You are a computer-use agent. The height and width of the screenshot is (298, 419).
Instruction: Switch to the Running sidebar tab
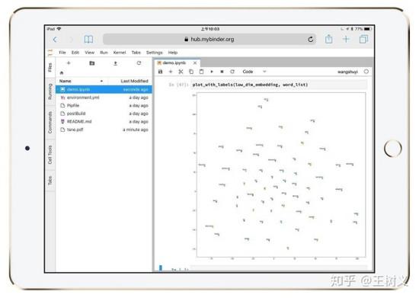click(x=50, y=91)
